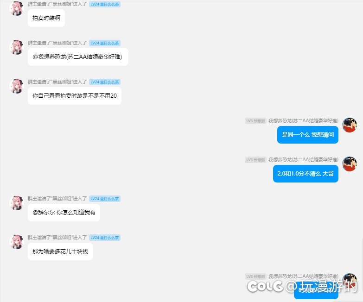This screenshot has height=302, width=363.
Task: Click avatar above the COLG watermark
Action: (x=350, y=279)
